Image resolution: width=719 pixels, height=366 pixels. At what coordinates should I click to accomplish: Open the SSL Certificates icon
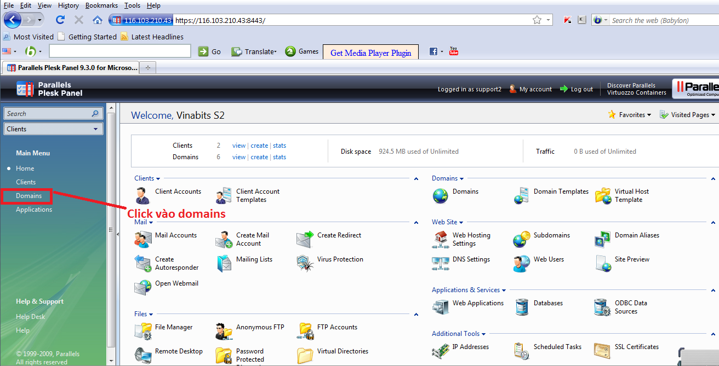(602, 351)
